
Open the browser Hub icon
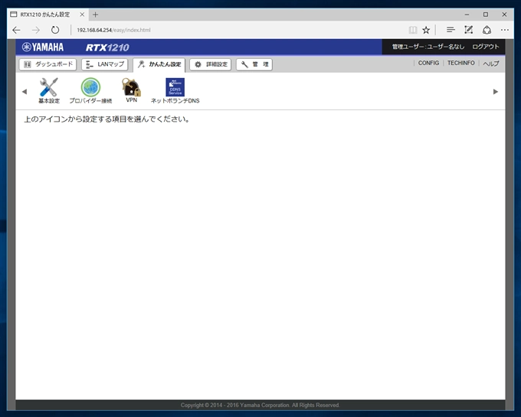(x=451, y=30)
